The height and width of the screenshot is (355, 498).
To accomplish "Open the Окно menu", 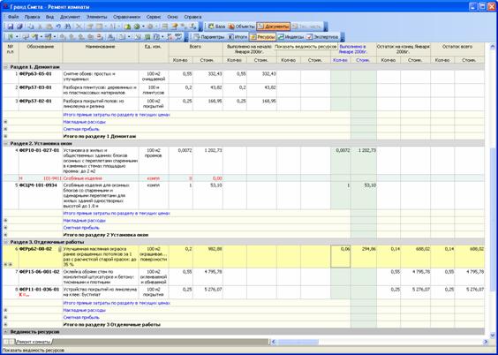I will point(172,17).
